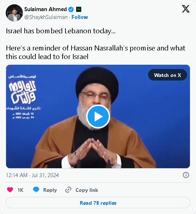Click the blue reply speech bubble icon

tap(36, 190)
